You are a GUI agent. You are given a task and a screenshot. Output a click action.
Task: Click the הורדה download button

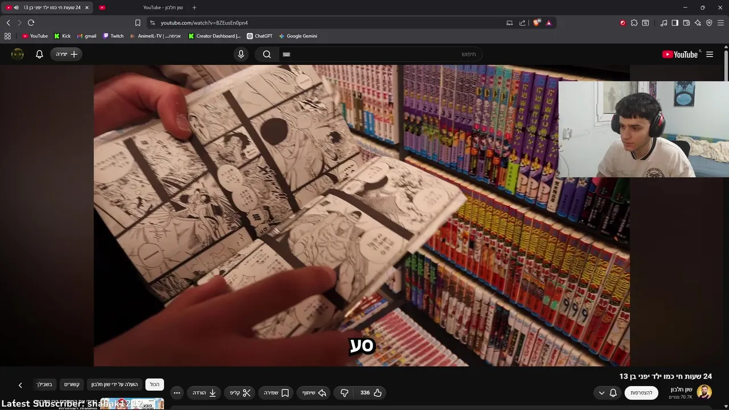204,393
